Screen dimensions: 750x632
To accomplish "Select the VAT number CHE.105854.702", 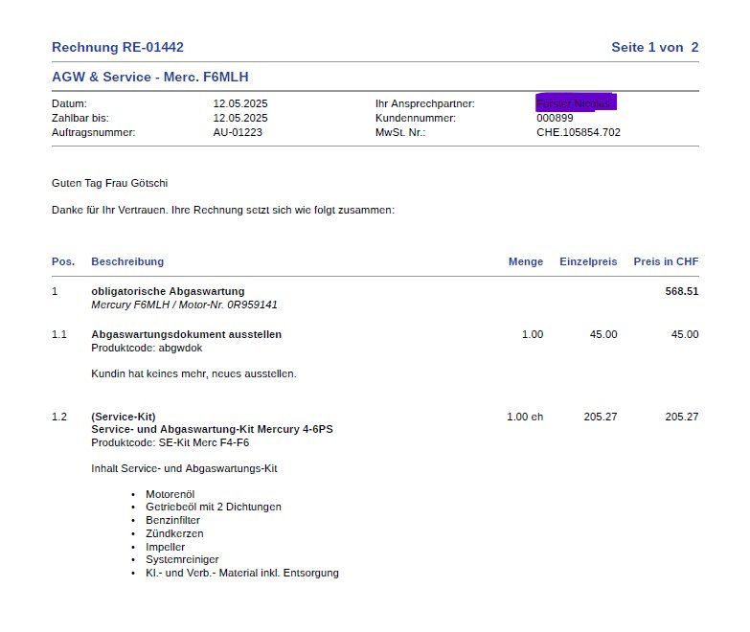I will pos(578,132).
